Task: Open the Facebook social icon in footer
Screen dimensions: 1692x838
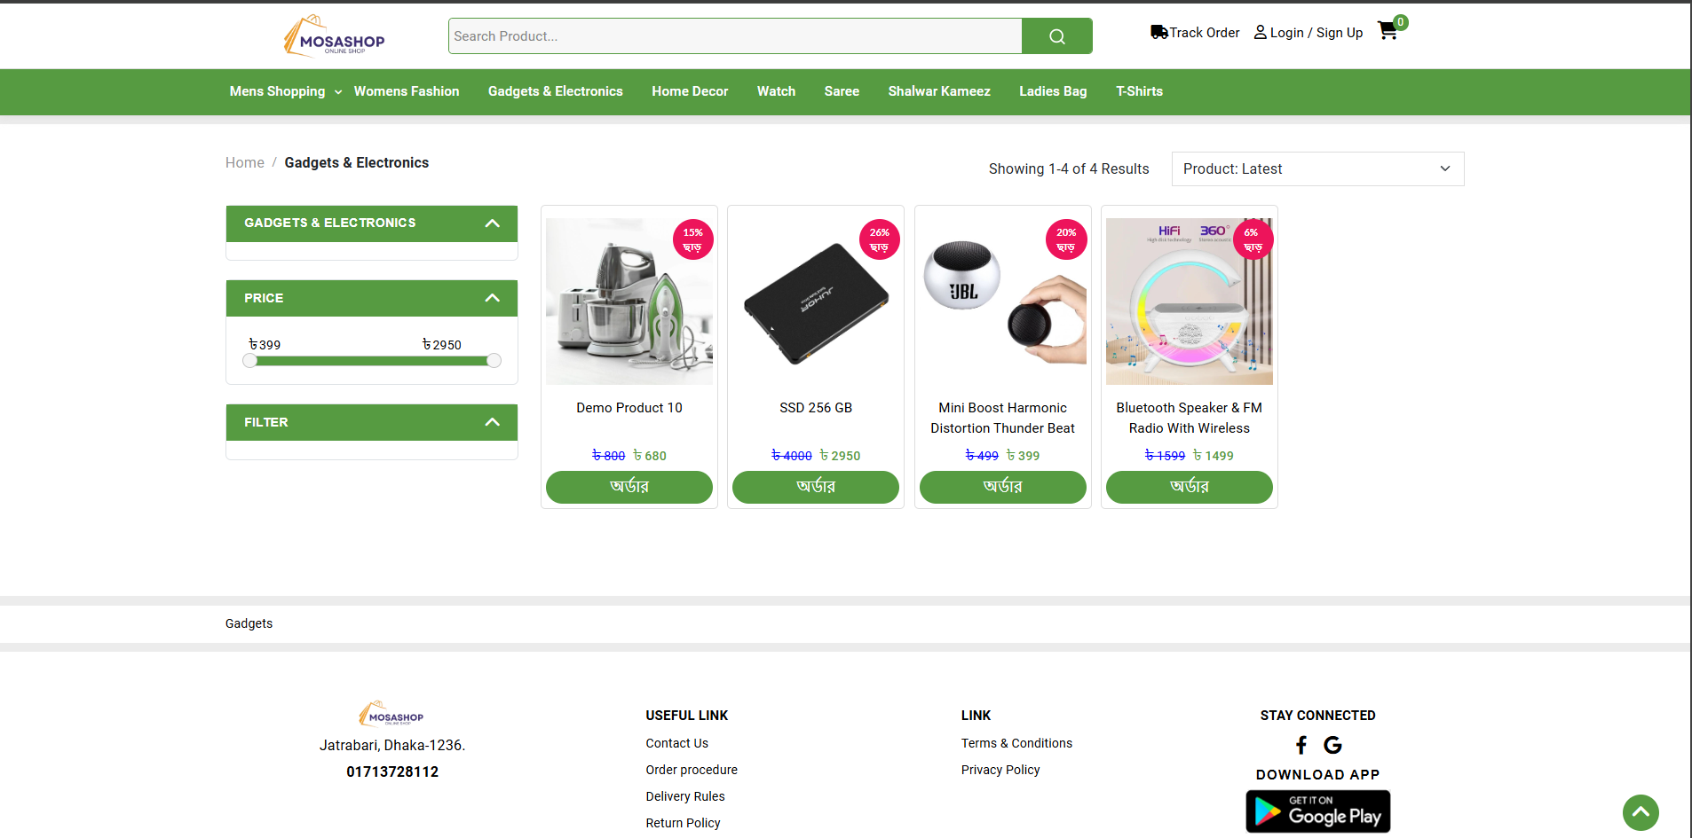Action: coord(1301,745)
